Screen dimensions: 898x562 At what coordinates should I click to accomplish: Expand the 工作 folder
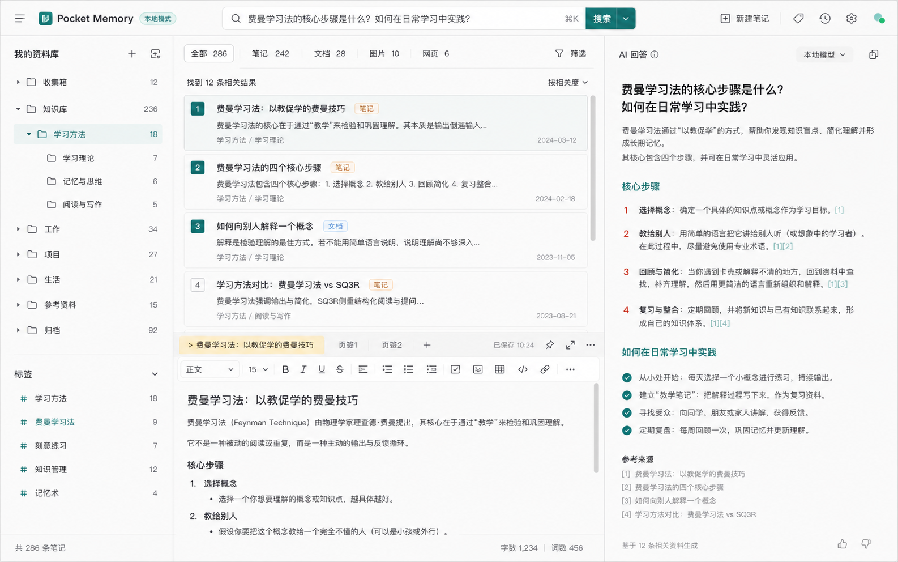pyautogui.click(x=18, y=229)
